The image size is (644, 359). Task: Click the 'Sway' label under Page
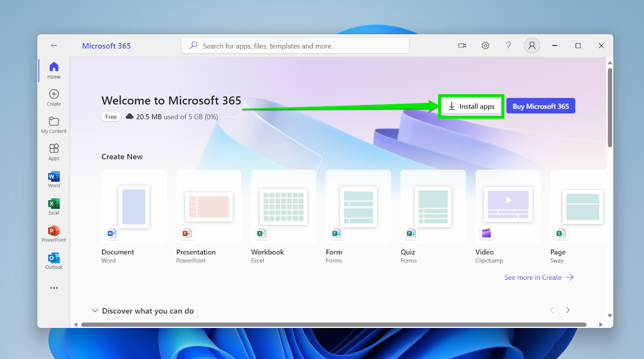tap(557, 261)
